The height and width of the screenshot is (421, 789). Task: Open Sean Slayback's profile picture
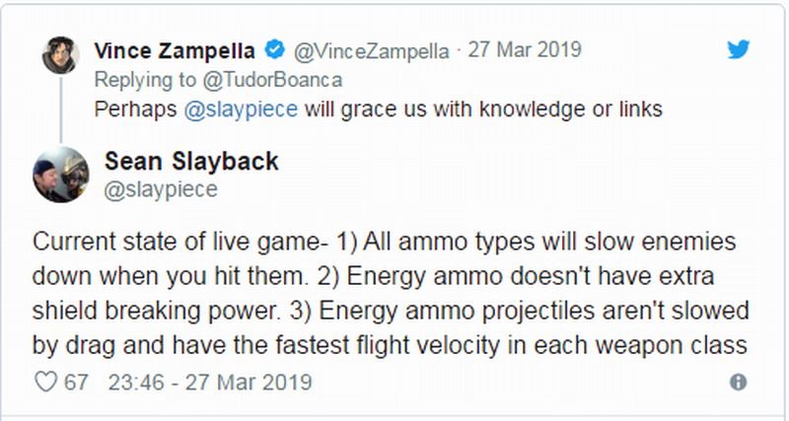click(x=61, y=175)
